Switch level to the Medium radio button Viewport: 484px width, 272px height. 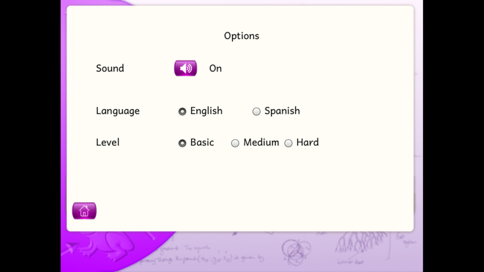(x=235, y=143)
